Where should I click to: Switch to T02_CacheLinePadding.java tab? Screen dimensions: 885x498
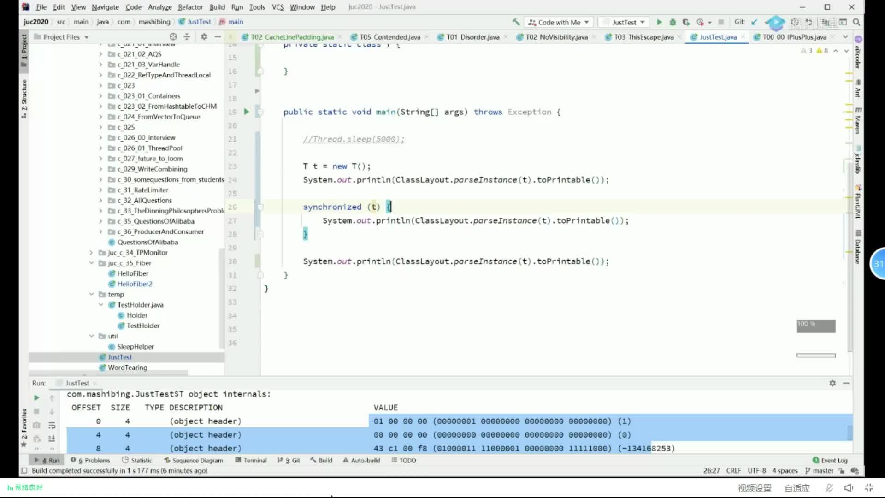click(x=292, y=37)
